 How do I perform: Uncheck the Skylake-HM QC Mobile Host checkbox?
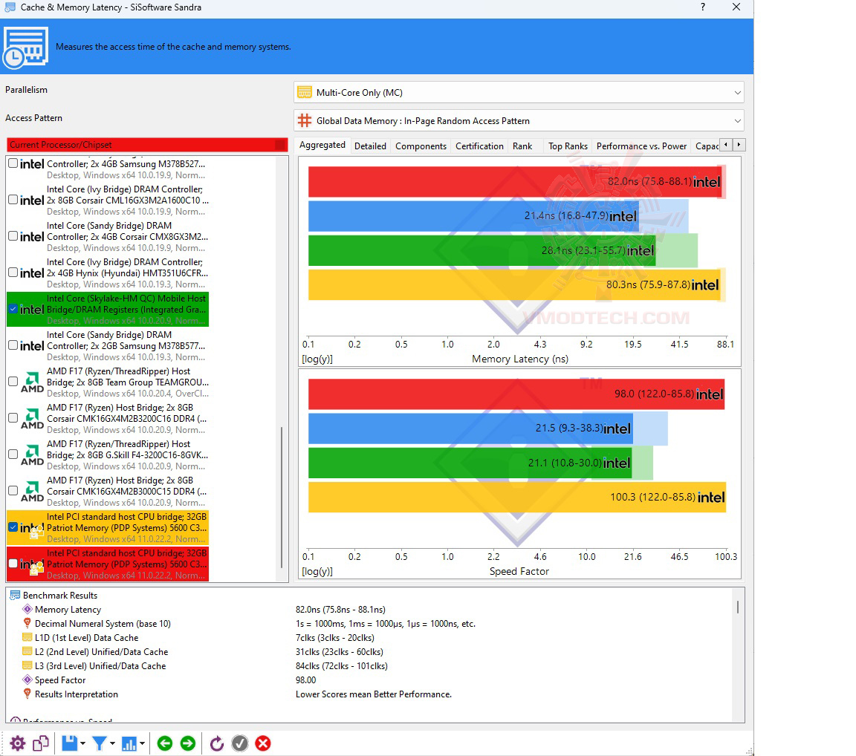[13, 309]
